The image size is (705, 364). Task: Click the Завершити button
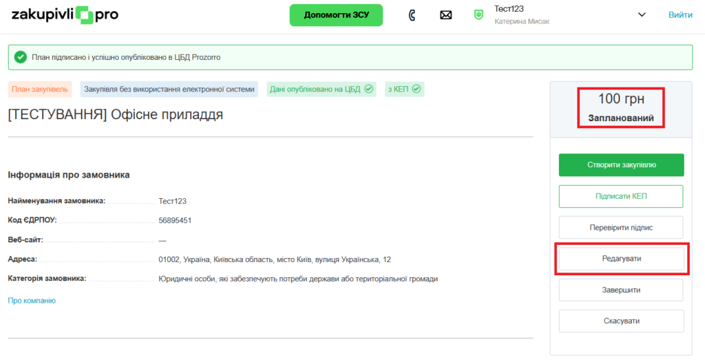click(x=621, y=290)
